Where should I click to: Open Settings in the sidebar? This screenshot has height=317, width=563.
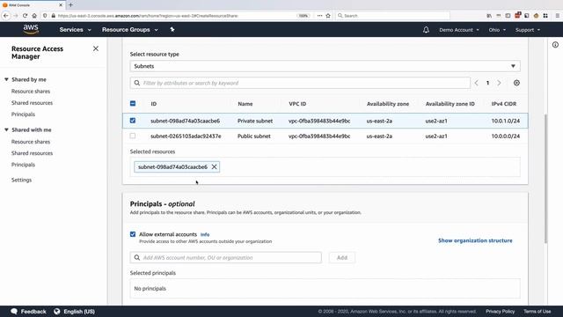(x=21, y=180)
